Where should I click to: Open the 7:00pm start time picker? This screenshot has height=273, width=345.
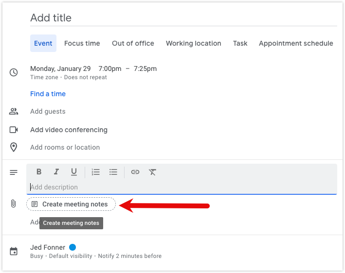click(x=110, y=68)
